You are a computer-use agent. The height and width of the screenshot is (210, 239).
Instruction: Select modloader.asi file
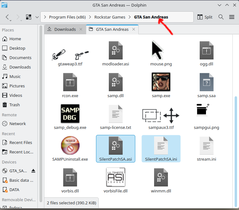115,54
